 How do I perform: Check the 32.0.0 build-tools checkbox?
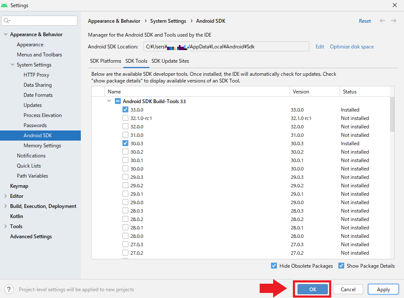tap(125, 127)
